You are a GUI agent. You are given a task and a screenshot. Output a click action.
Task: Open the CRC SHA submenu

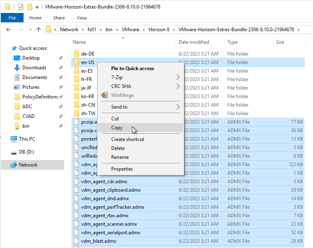pos(140,86)
